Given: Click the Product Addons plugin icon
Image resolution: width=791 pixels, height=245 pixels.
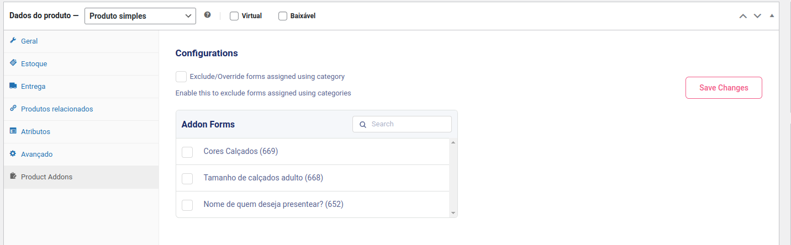Looking at the screenshot, I should click(13, 177).
